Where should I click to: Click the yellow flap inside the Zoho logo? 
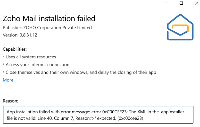pos(180,28)
